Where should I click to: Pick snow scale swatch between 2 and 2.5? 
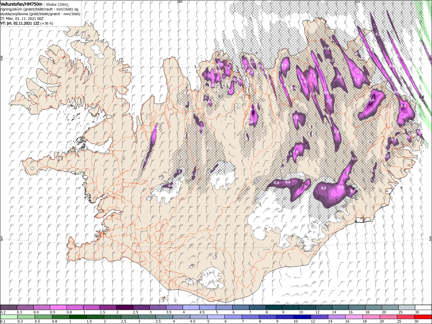[x=125, y=307]
